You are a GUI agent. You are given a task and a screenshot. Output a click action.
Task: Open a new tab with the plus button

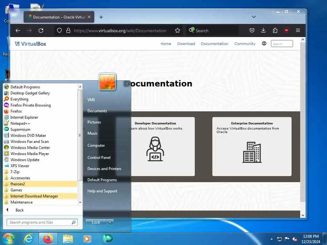coord(101,17)
